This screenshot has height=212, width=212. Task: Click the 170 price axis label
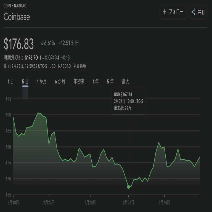click(x=8, y=179)
